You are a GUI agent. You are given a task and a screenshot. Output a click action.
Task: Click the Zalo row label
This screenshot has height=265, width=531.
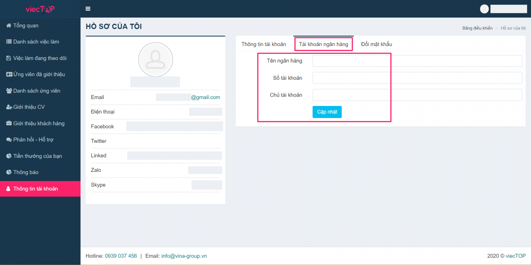(96, 170)
